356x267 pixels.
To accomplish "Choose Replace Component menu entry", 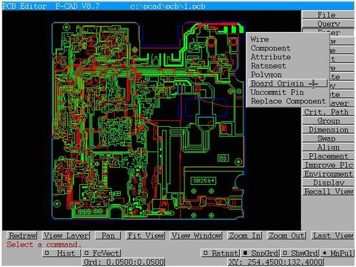I will click(x=288, y=101).
